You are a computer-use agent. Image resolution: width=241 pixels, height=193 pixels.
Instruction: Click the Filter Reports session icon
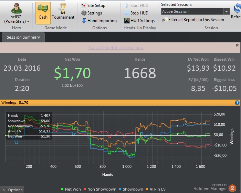tap(165, 20)
